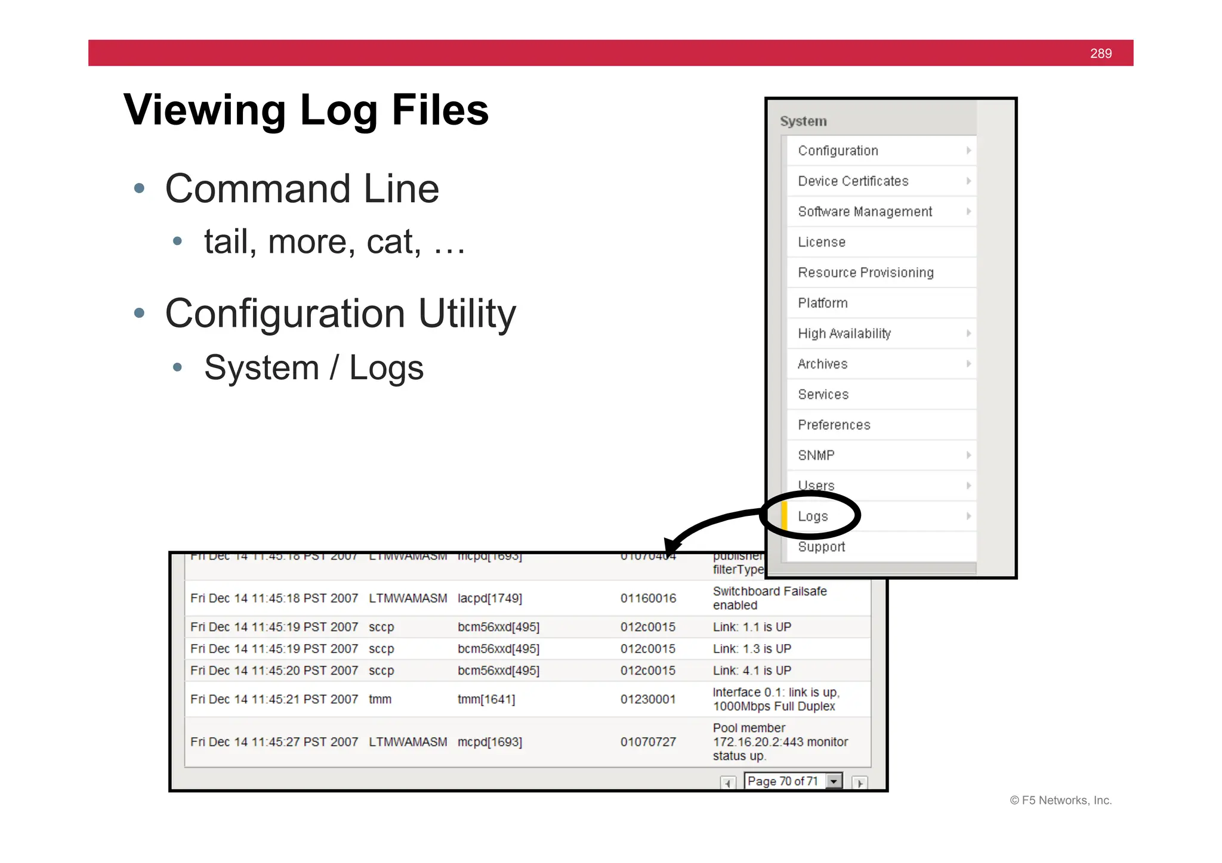Select the License menu item
Viewport: 1222px width, 863px height.
click(881, 242)
